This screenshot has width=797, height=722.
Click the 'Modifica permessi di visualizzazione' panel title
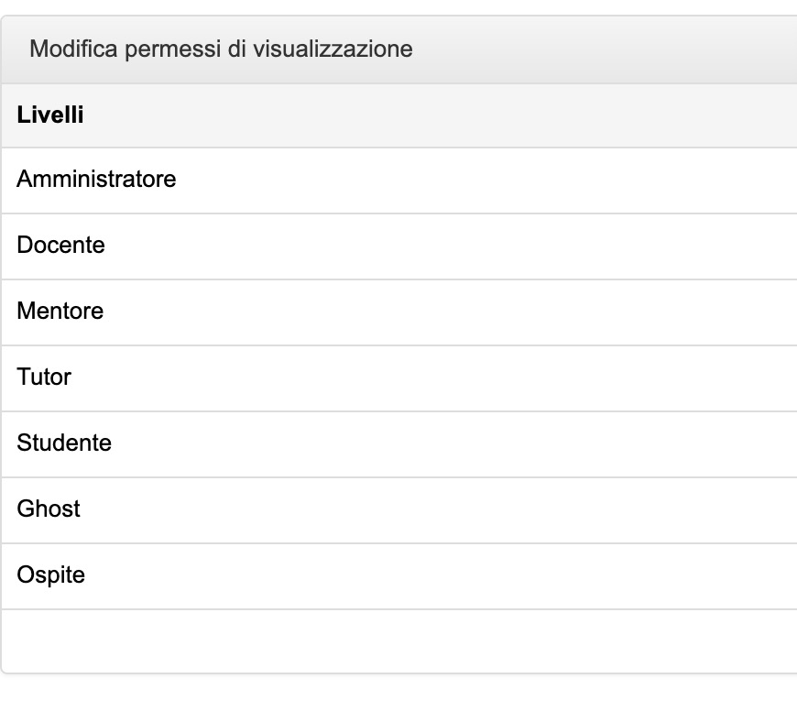221,49
